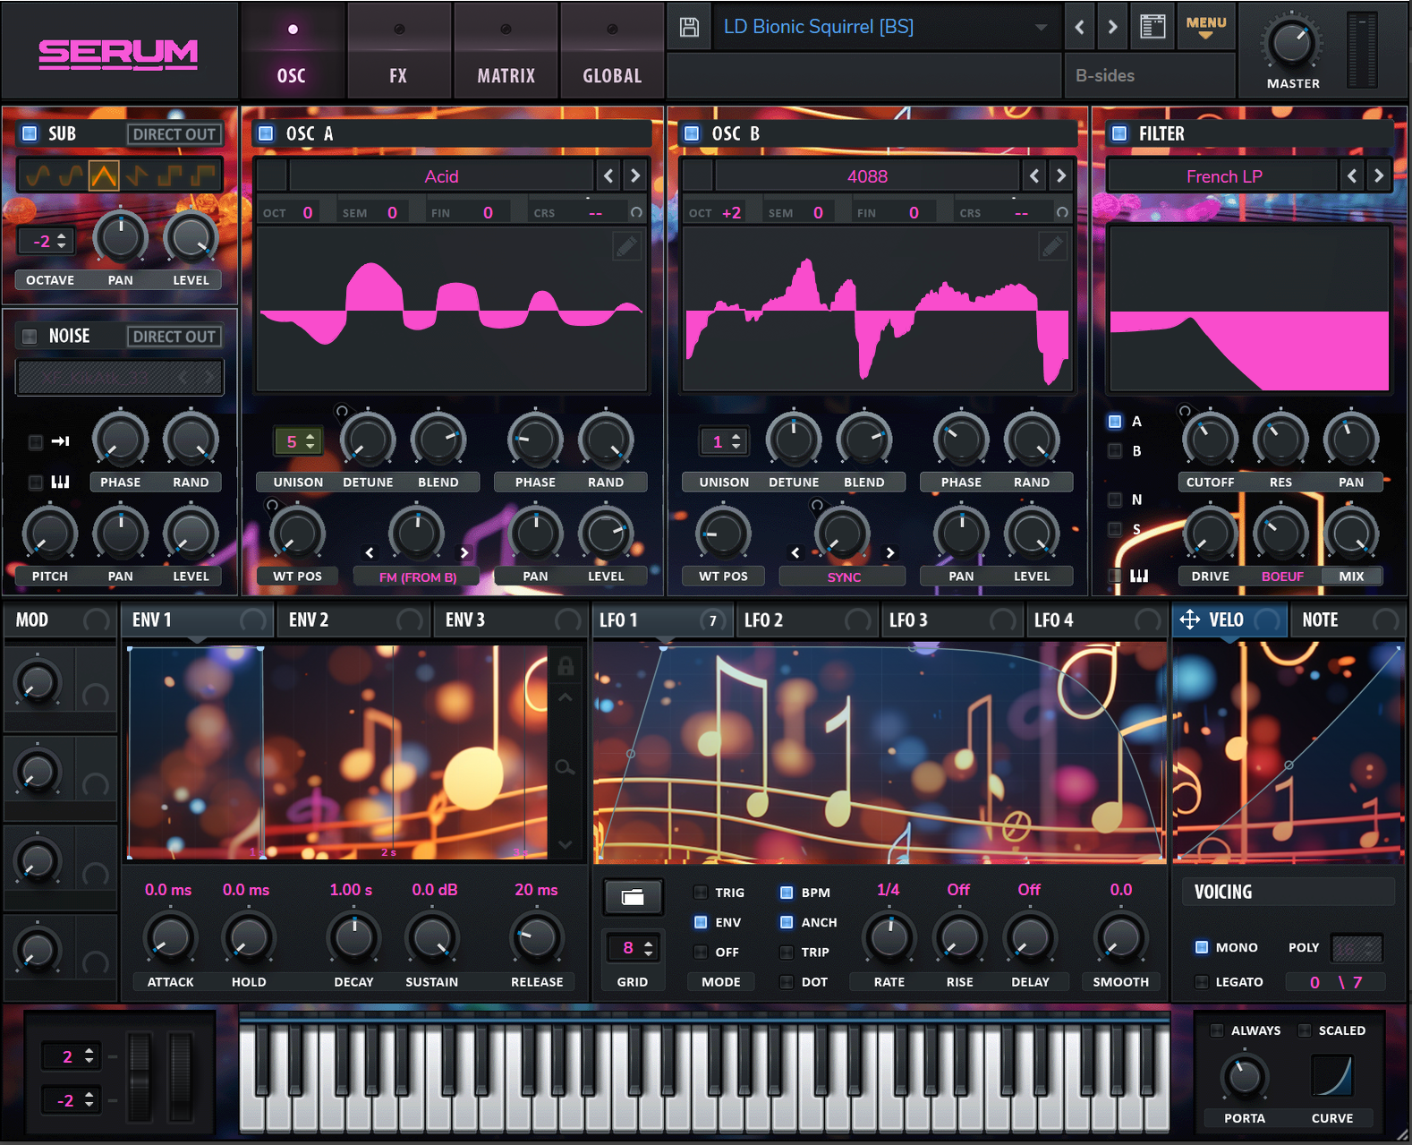This screenshot has width=1412, height=1145.
Task: Toggle the FILTER enable switch
Action: (x=1119, y=133)
